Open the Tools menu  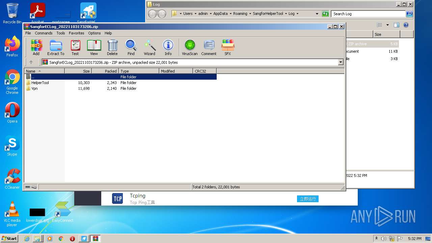coord(61,33)
